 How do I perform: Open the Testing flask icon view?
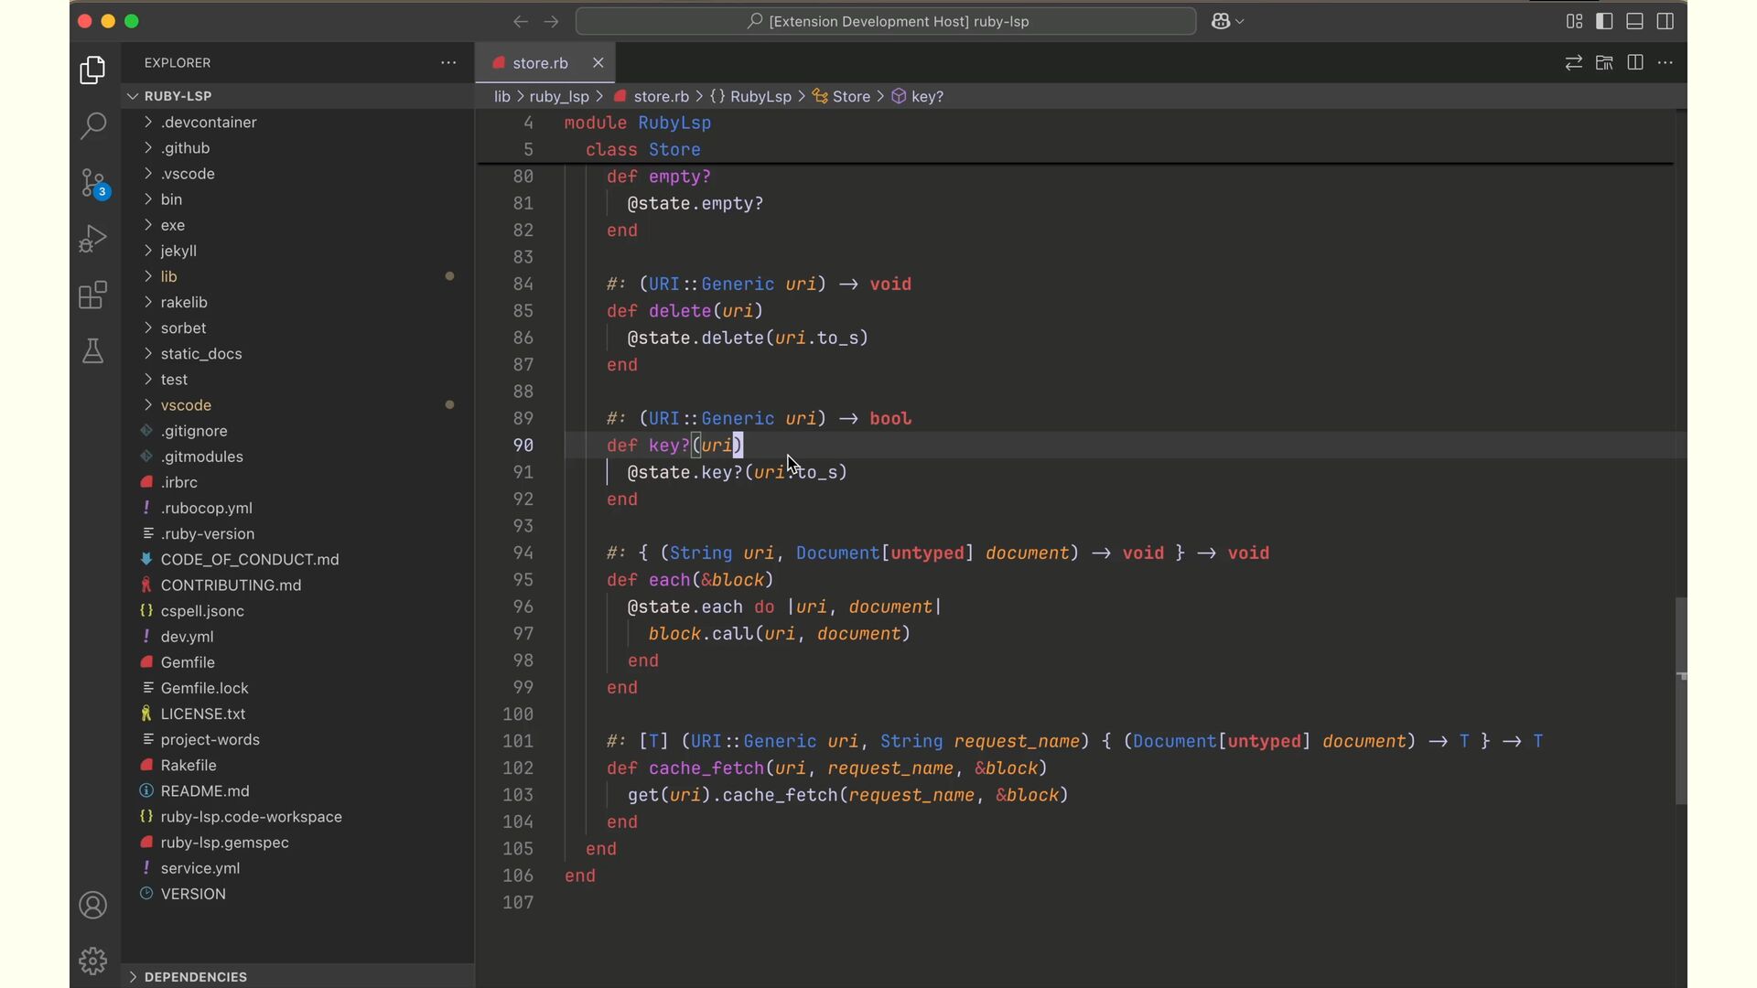(x=92, y=351)
